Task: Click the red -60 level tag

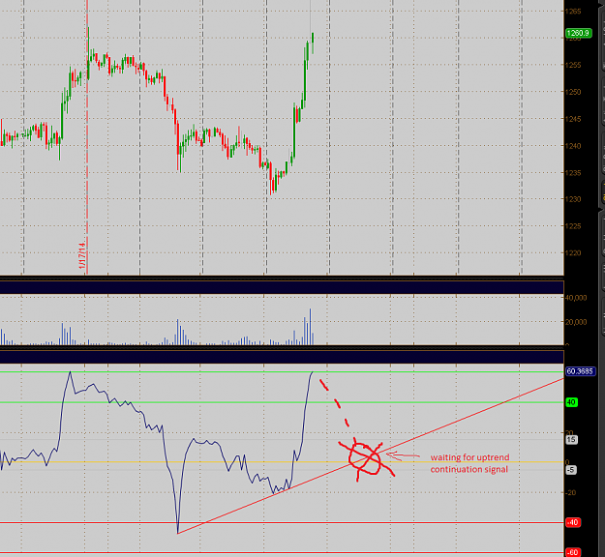Action: [573, 553]
